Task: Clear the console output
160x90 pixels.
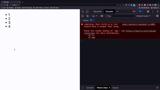Action: [x=87, y=16]
